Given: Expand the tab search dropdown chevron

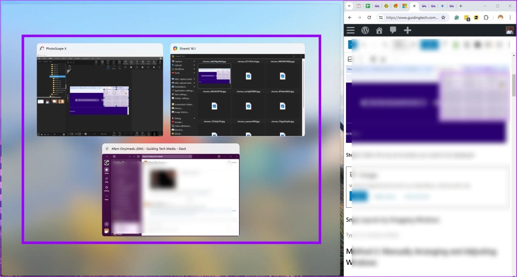Looking at the screenshot, I should coord(349,6).
